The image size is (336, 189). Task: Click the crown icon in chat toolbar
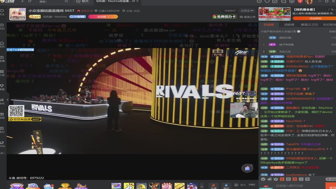(276, 179)
